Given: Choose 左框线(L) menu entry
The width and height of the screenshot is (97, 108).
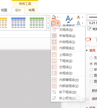Looking at the screenshot, I should pyautogui.click(x=68, y=67).
